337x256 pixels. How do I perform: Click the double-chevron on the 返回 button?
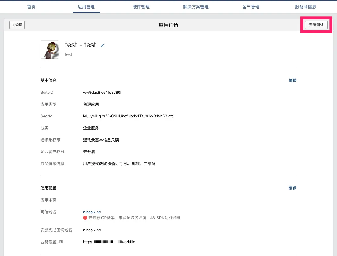click(x=13, y=25)
